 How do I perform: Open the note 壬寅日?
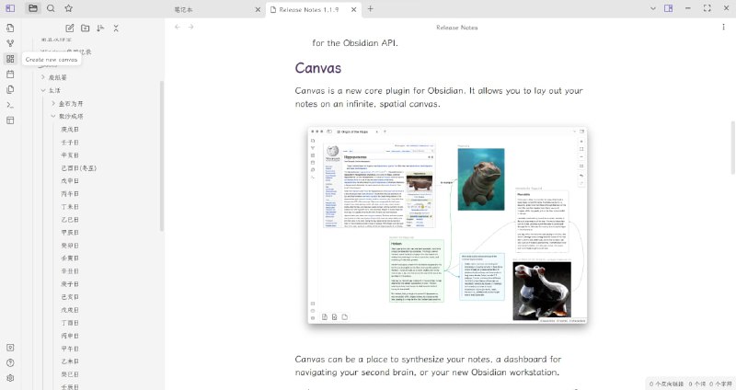(70, 258)
